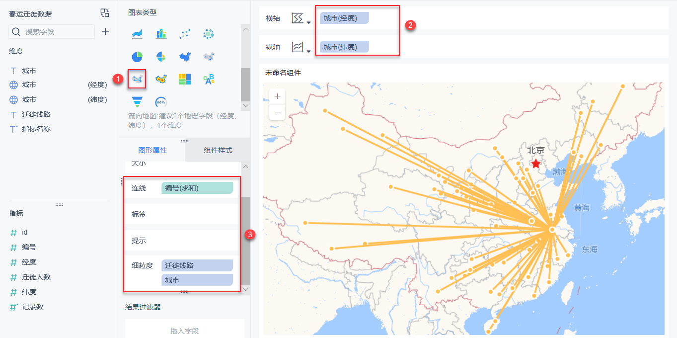Select the combined bar-line chart type
The height and width of the screenshot is (338, 677).
(x=161, y=34)
